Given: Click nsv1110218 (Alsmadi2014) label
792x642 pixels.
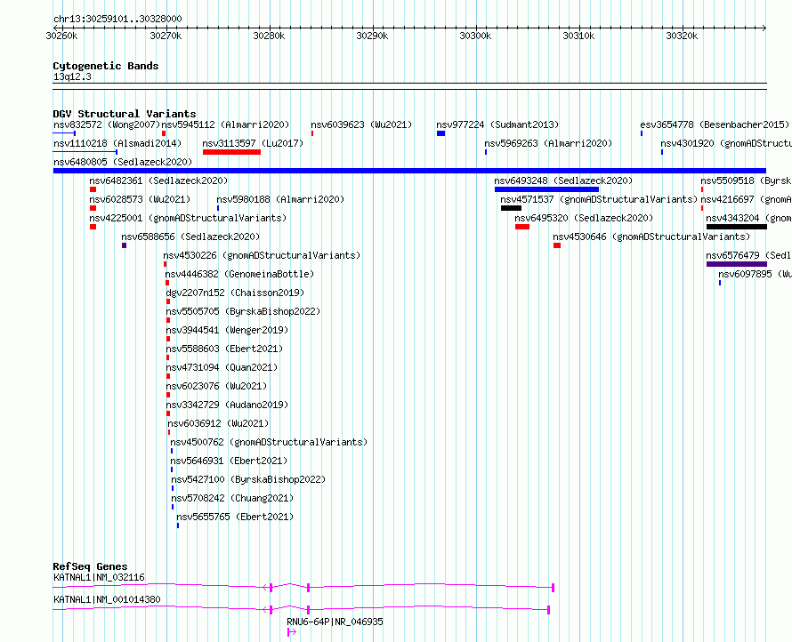Looking at the screenshot, I should coord(117,143).
